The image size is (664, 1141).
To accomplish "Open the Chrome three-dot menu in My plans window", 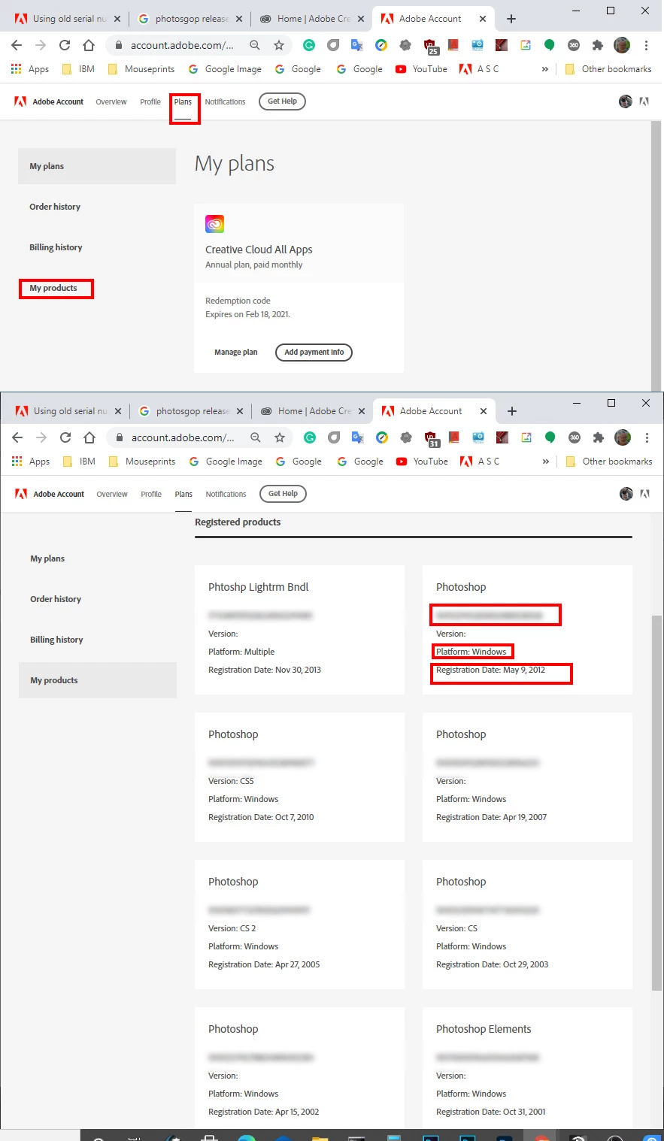I will click(x=646, y=45).
